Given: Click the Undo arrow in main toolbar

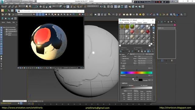Looking at the screenshot, I should (2, 6).
